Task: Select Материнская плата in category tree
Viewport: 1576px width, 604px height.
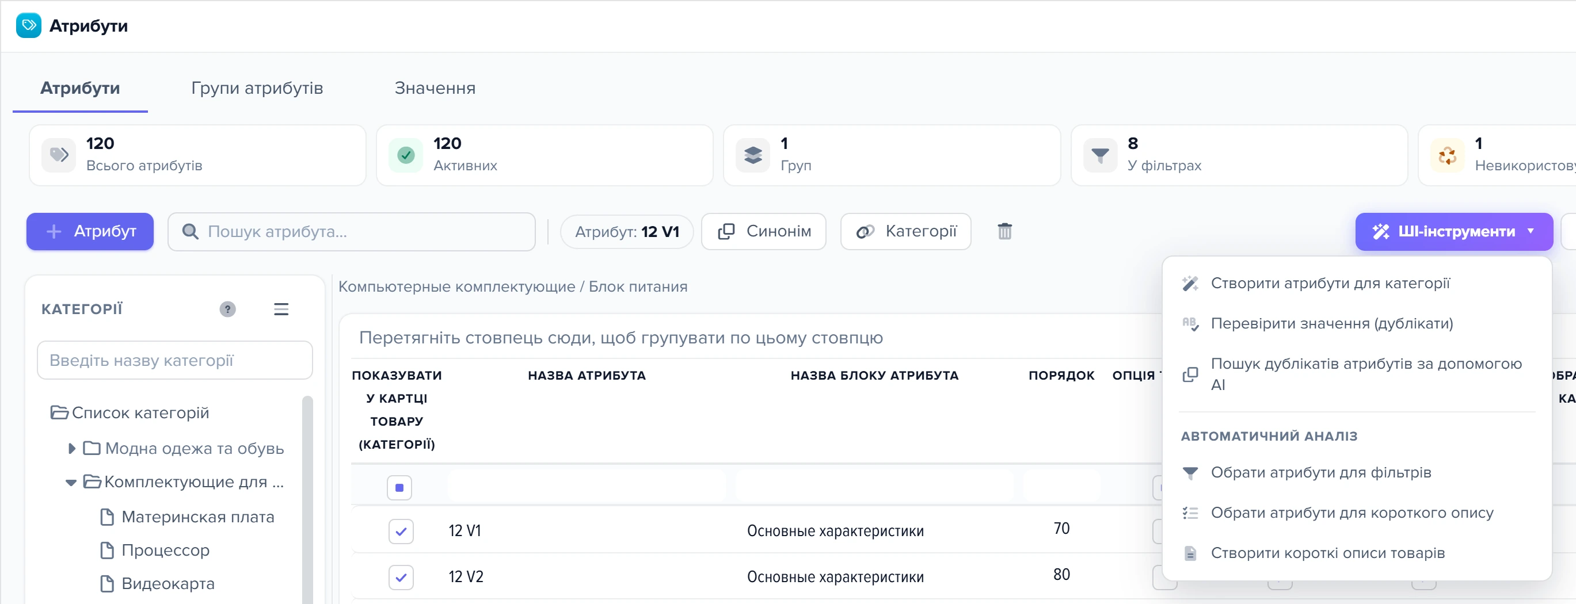Action: point(197,517)
